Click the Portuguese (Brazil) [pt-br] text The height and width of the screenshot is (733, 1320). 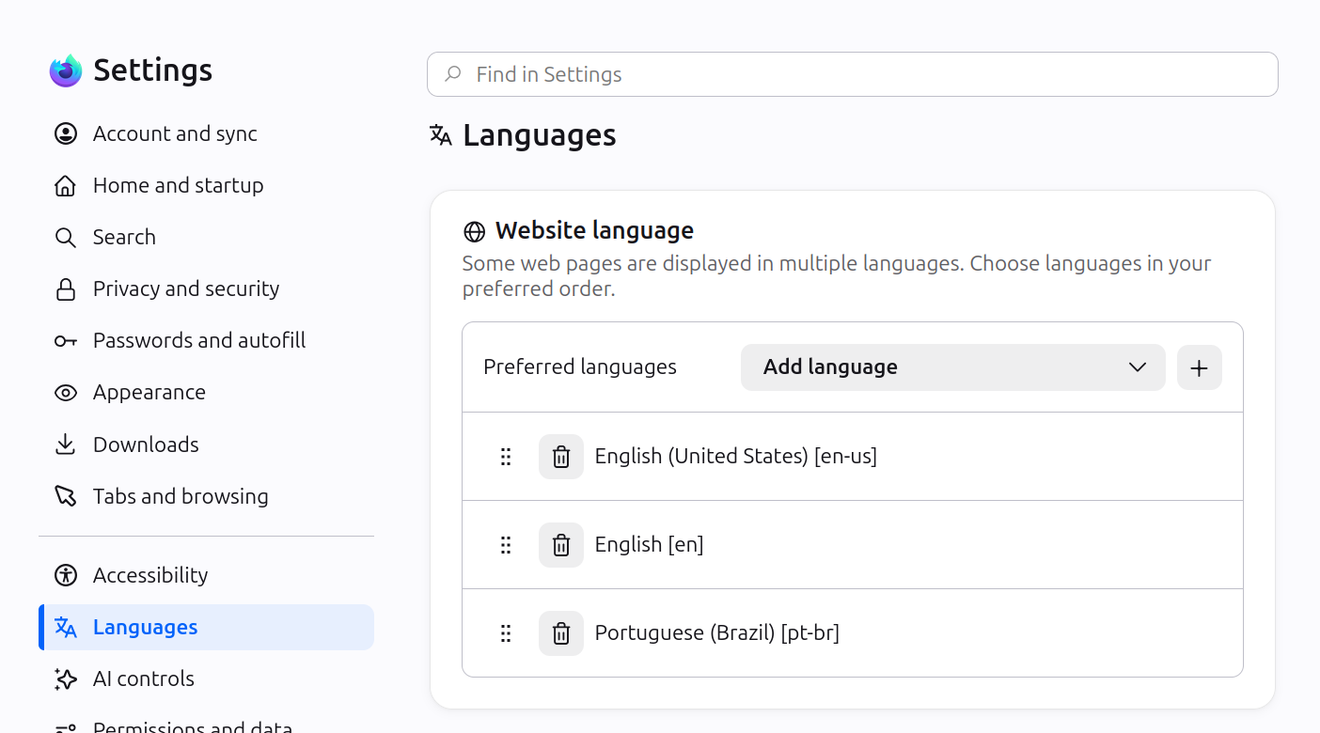pyautogui.click(x=717, y=633)
